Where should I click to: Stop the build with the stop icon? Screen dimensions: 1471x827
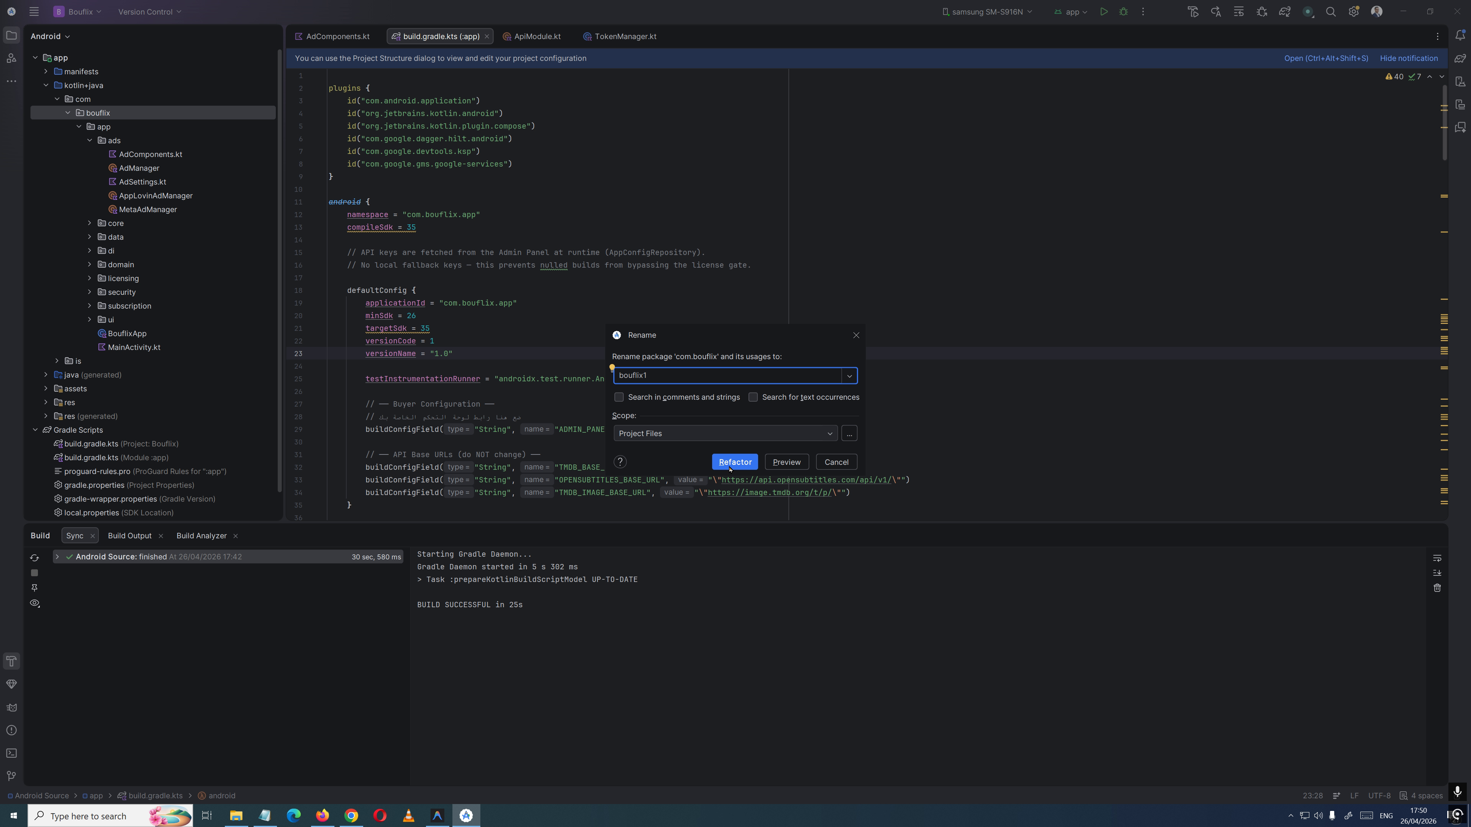(x=34, y=572)
